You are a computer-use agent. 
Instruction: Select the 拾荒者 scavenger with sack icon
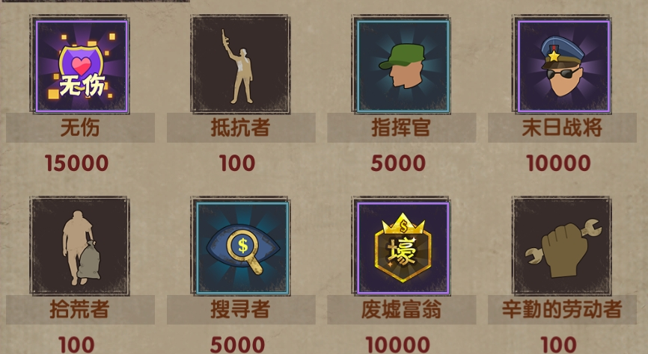[80, 246]
